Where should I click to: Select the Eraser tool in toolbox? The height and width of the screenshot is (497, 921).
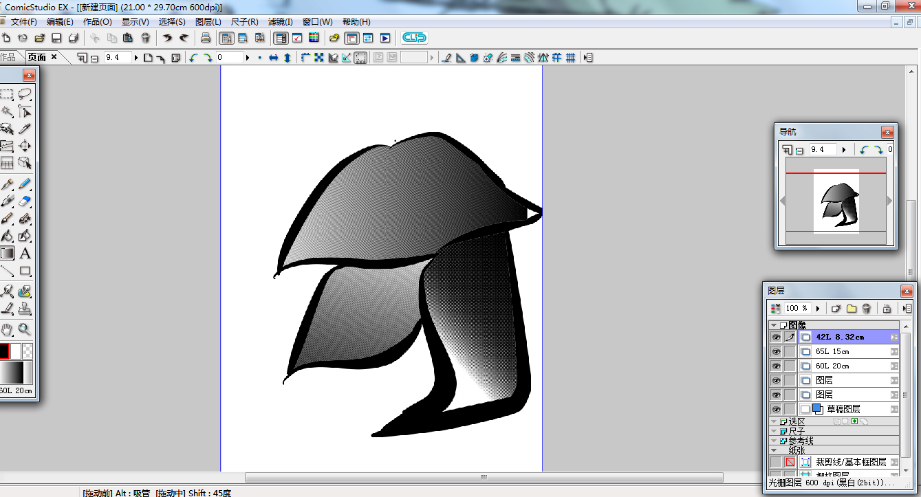click(25, 201)
